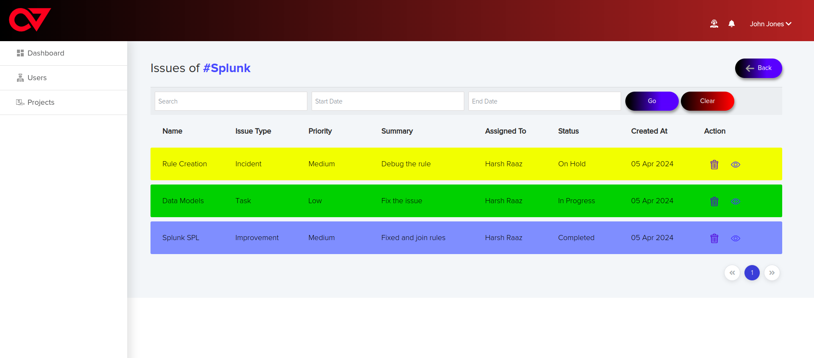Click the End Date field
814x358 pixels.
click(x=545, y=101)
